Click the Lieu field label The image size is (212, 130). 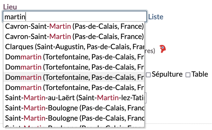10,7
